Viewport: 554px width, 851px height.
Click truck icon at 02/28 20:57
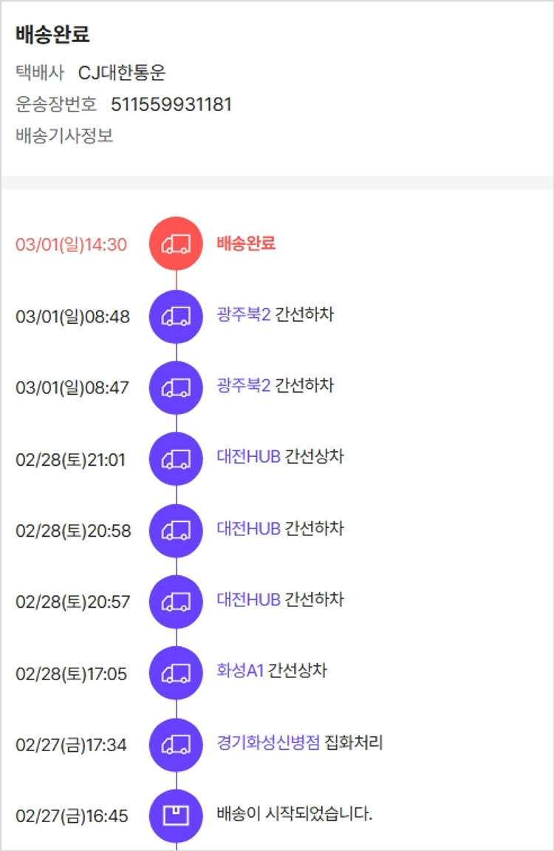click(176, 602)
